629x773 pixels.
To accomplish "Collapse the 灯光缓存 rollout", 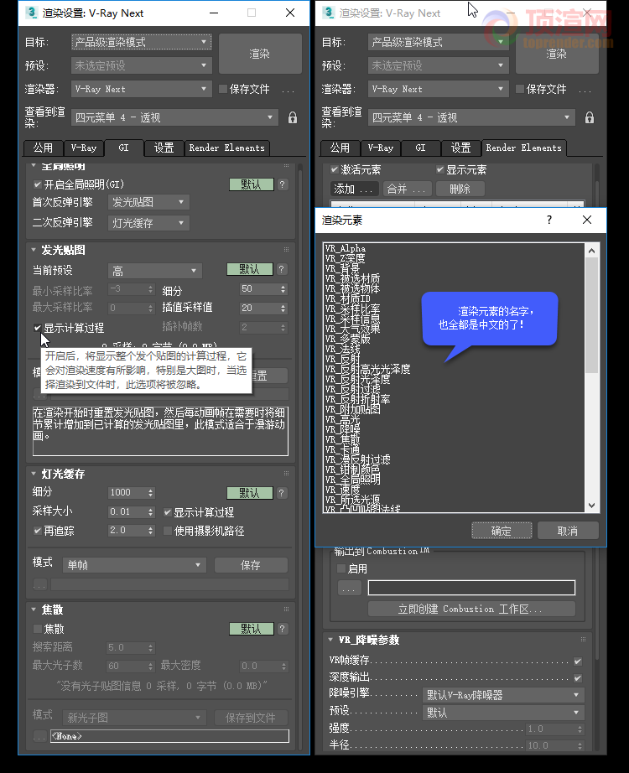I will point(34,474).
